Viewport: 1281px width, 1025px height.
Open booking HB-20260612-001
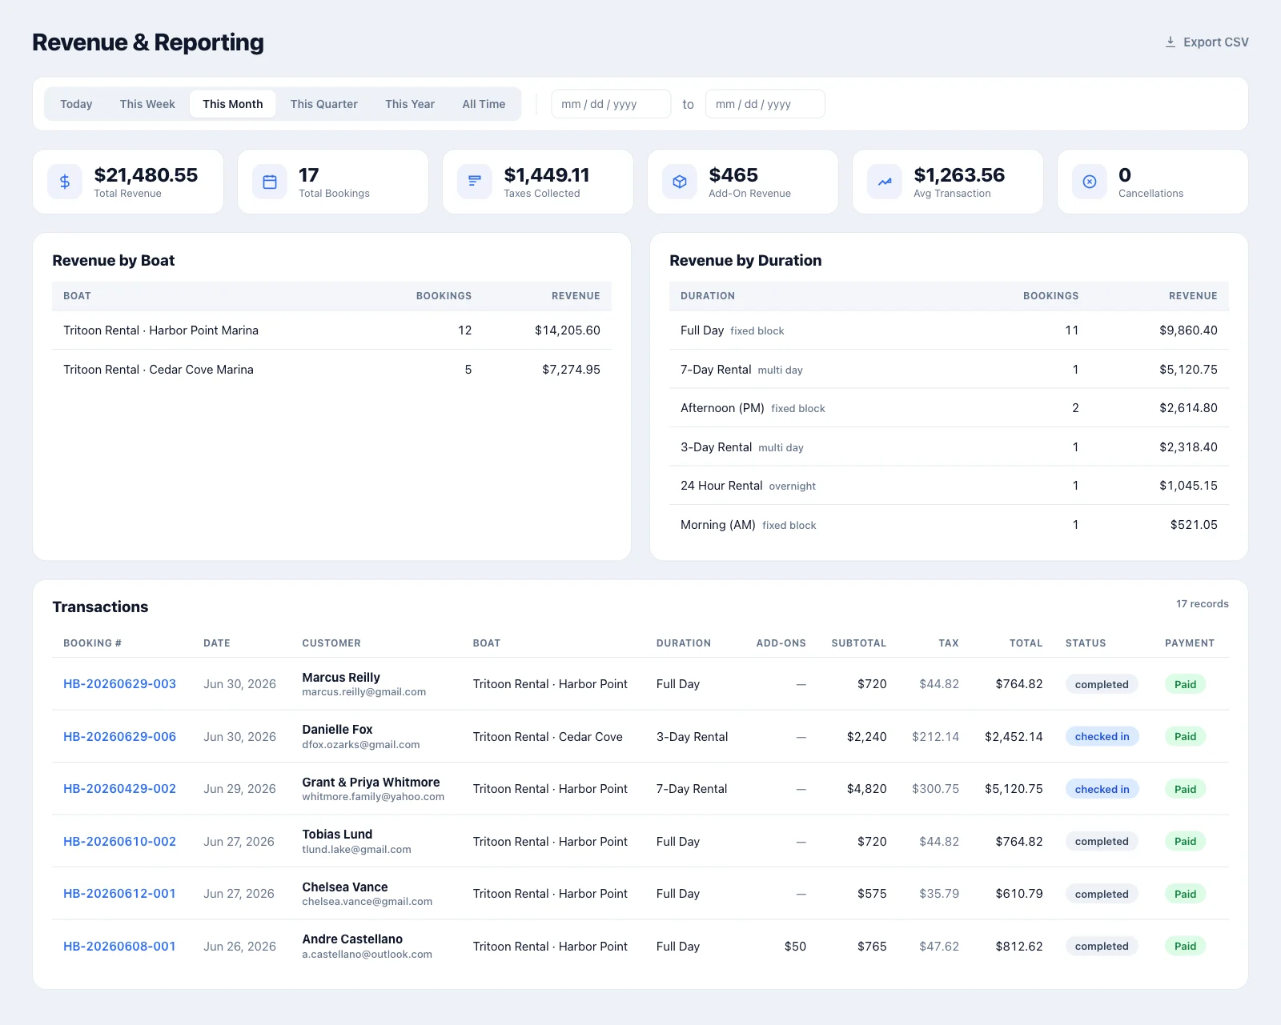click(119, 894)
